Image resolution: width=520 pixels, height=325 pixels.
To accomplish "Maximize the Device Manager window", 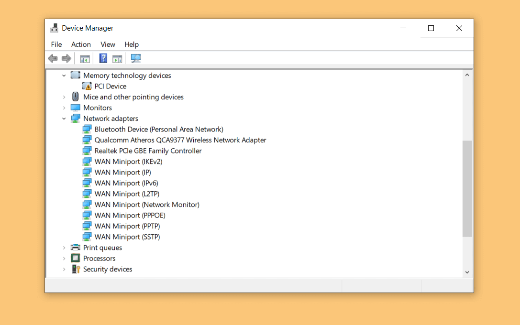I will (x=431, y=28).
